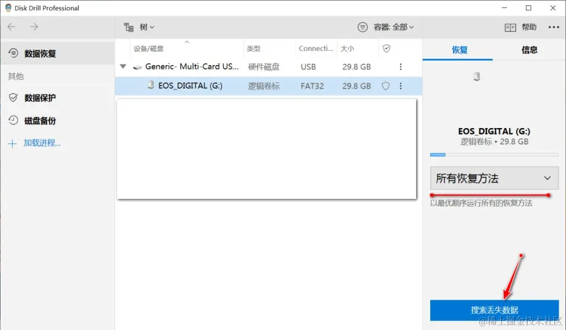The height and width of the screenshot is (330, 566).
Task: Click the Disk Drill app title icon
Action: point(8,8)
